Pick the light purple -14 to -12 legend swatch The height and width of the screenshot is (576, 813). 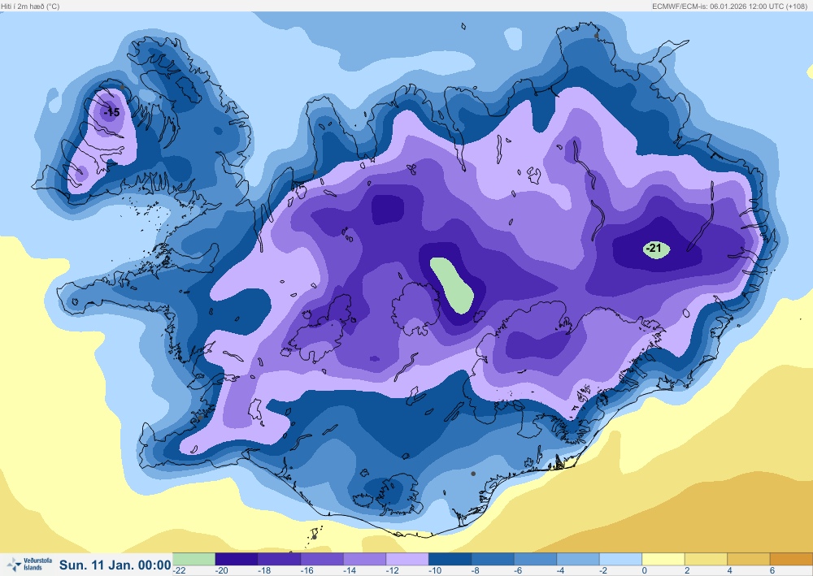coord(364,559)
